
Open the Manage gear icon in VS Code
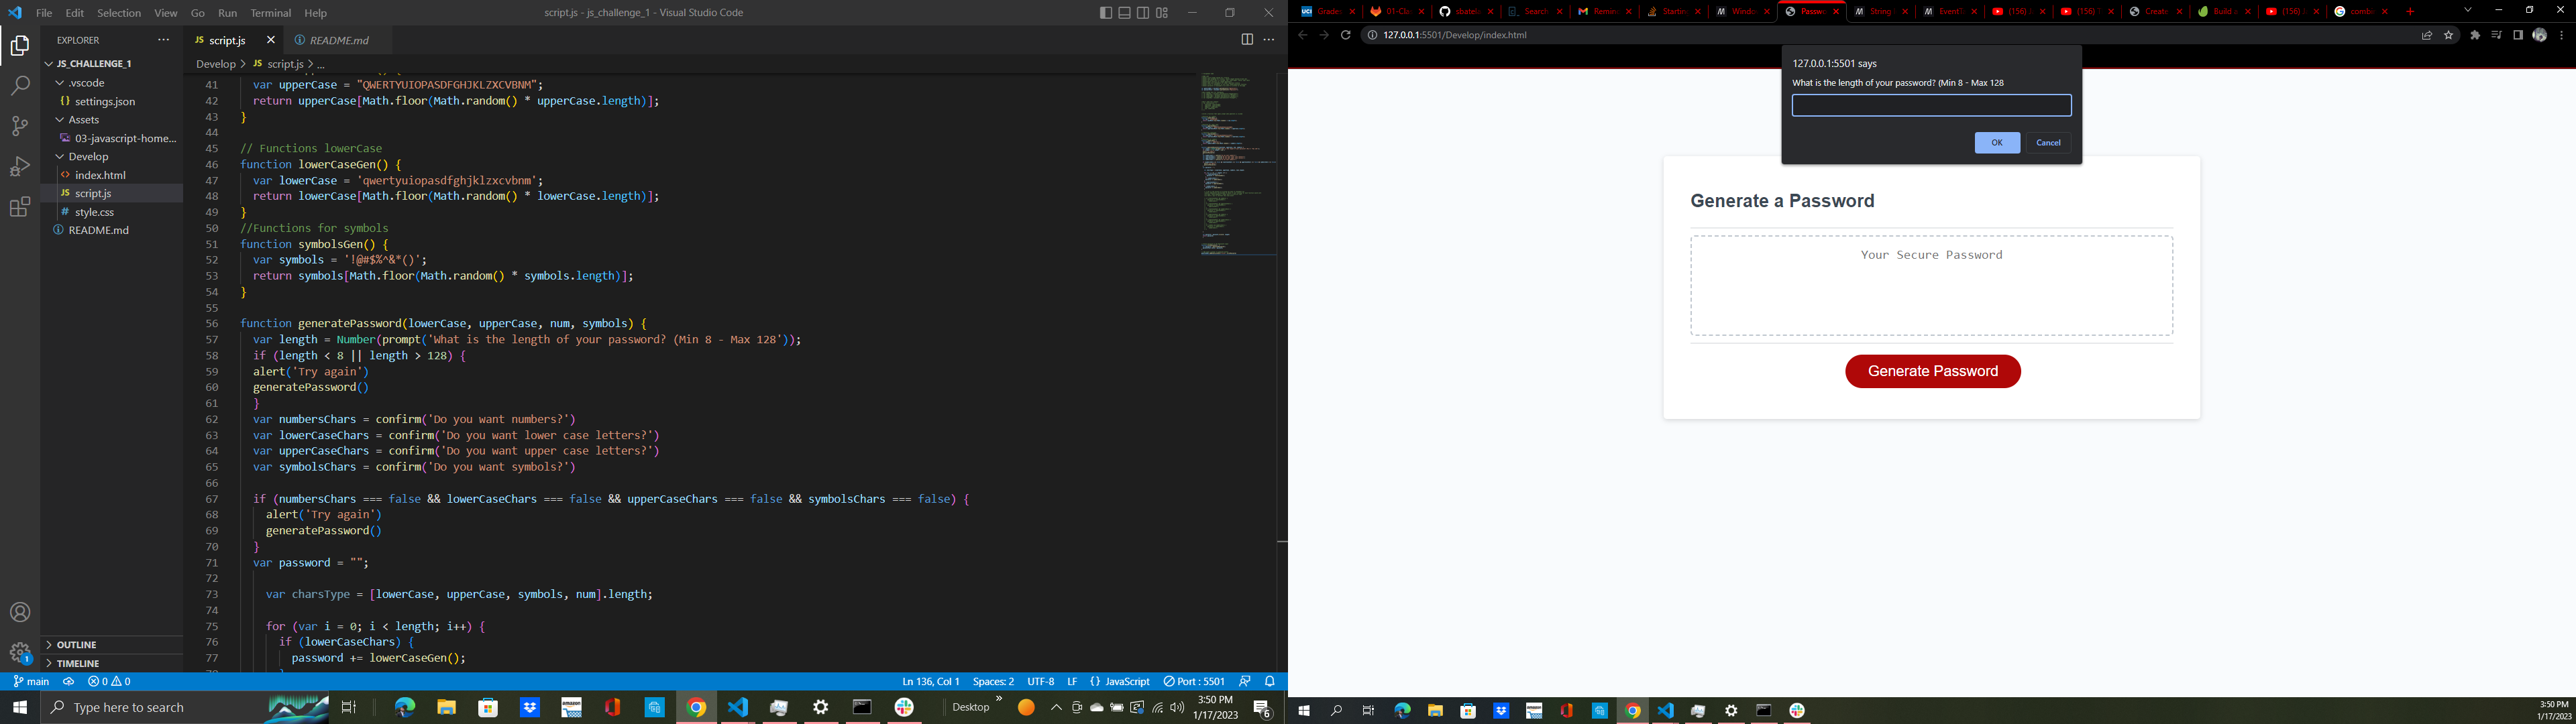coord(20,653)
